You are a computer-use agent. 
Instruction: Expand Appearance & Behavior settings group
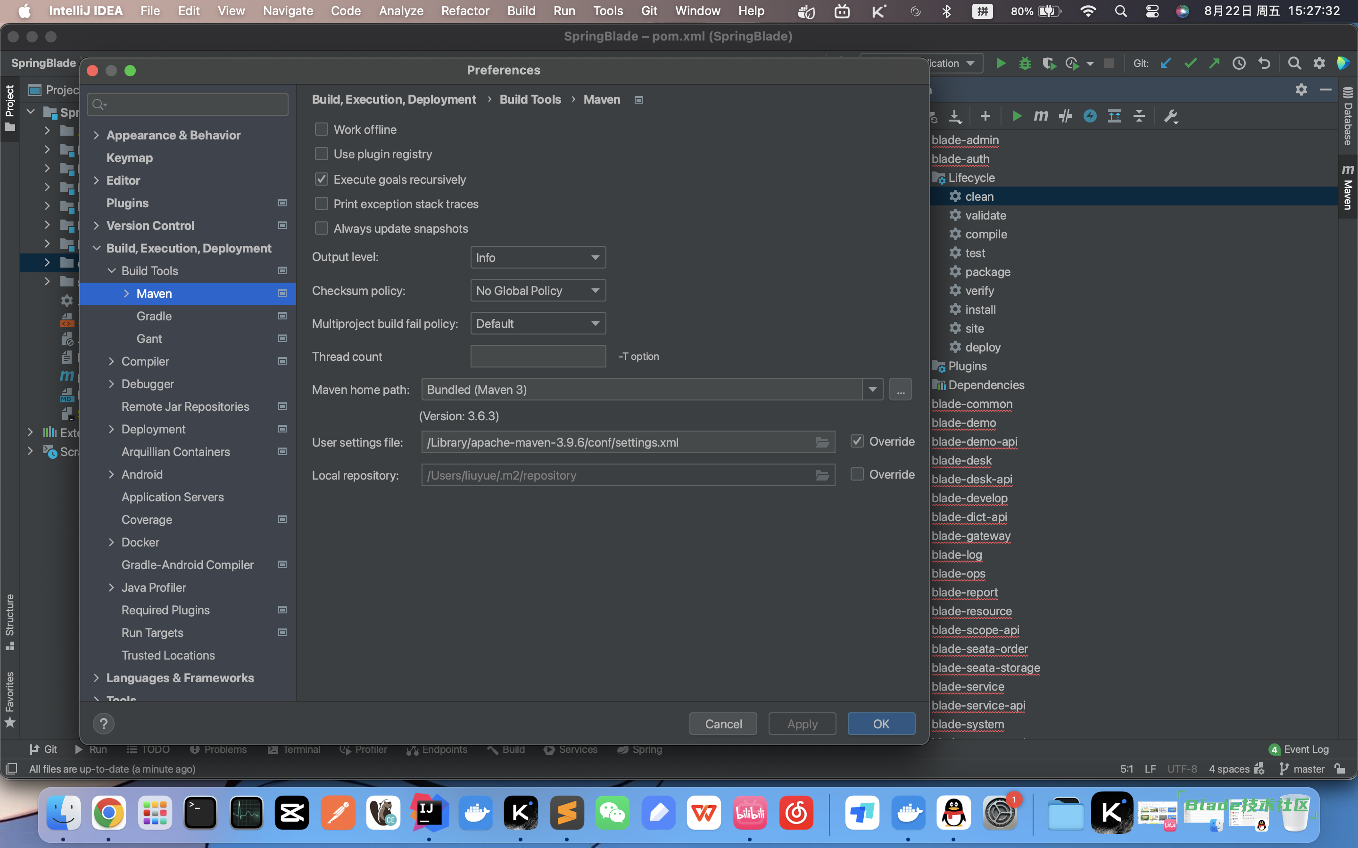pyautogui.click(x=97, y=135)
